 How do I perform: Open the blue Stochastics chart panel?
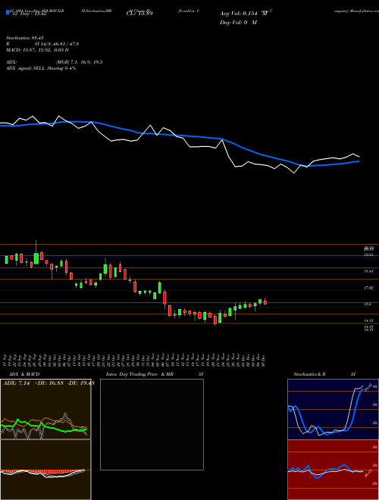point(333,409)
